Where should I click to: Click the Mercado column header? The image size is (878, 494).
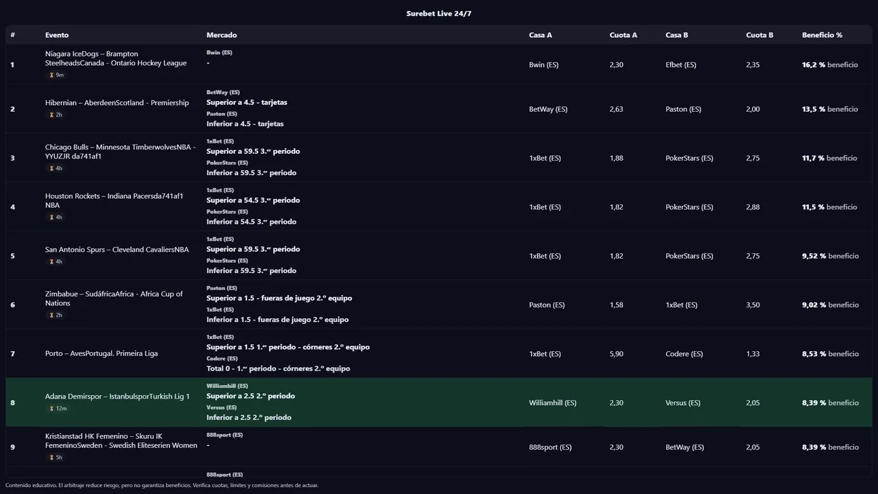tap(222, 35)
